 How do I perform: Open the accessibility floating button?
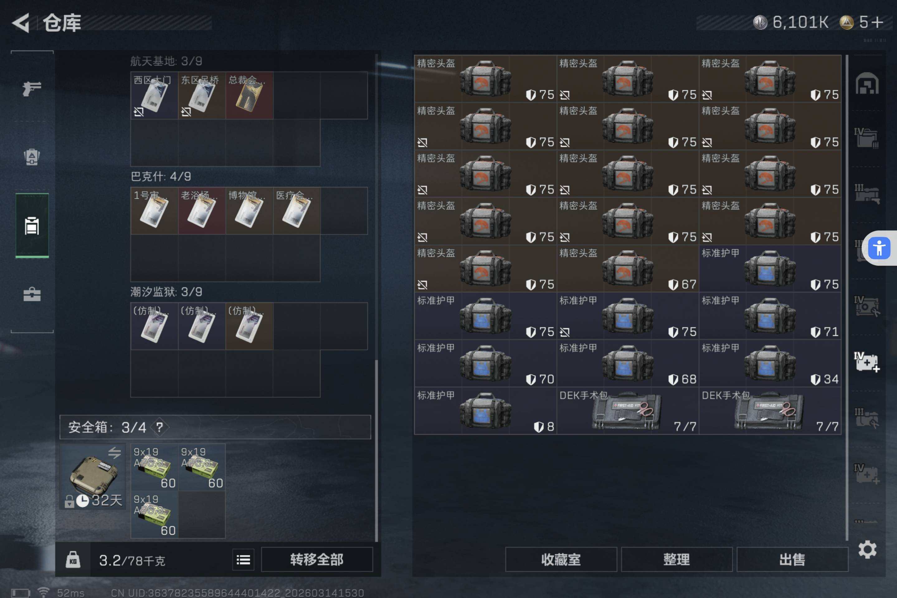(879, 248)
